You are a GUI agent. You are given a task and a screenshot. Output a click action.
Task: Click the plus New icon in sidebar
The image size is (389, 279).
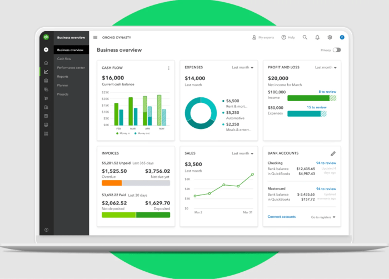[46, 49]
